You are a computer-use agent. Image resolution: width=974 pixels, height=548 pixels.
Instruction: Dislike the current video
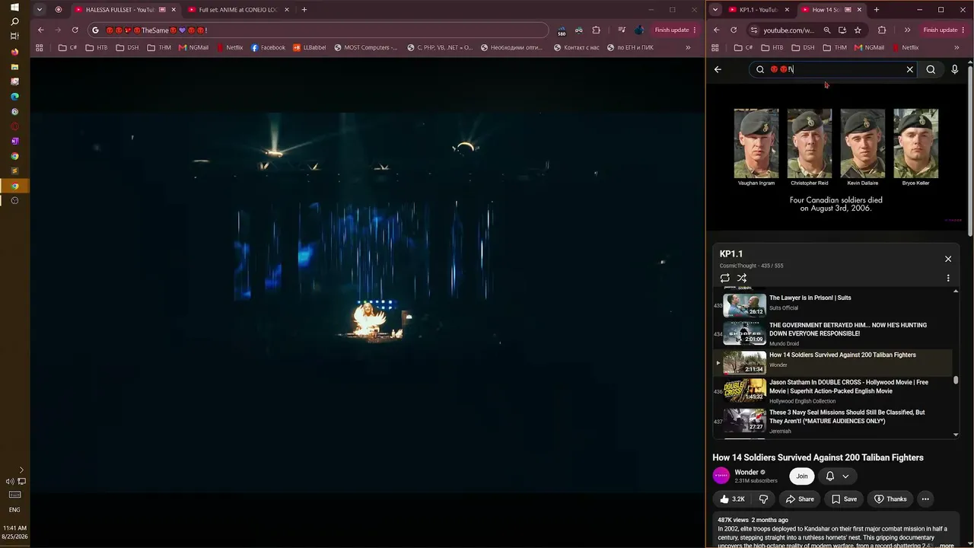[763, 499]
